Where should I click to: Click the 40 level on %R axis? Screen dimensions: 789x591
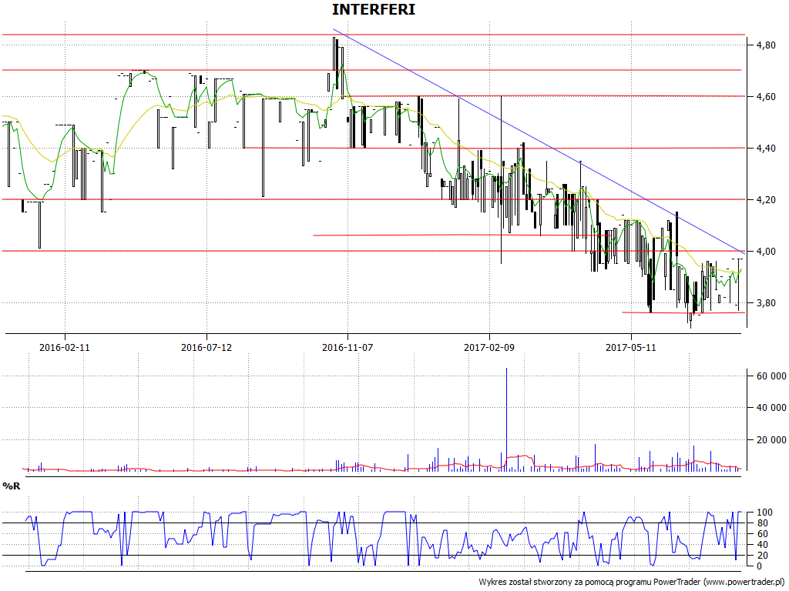click(760, 545)
